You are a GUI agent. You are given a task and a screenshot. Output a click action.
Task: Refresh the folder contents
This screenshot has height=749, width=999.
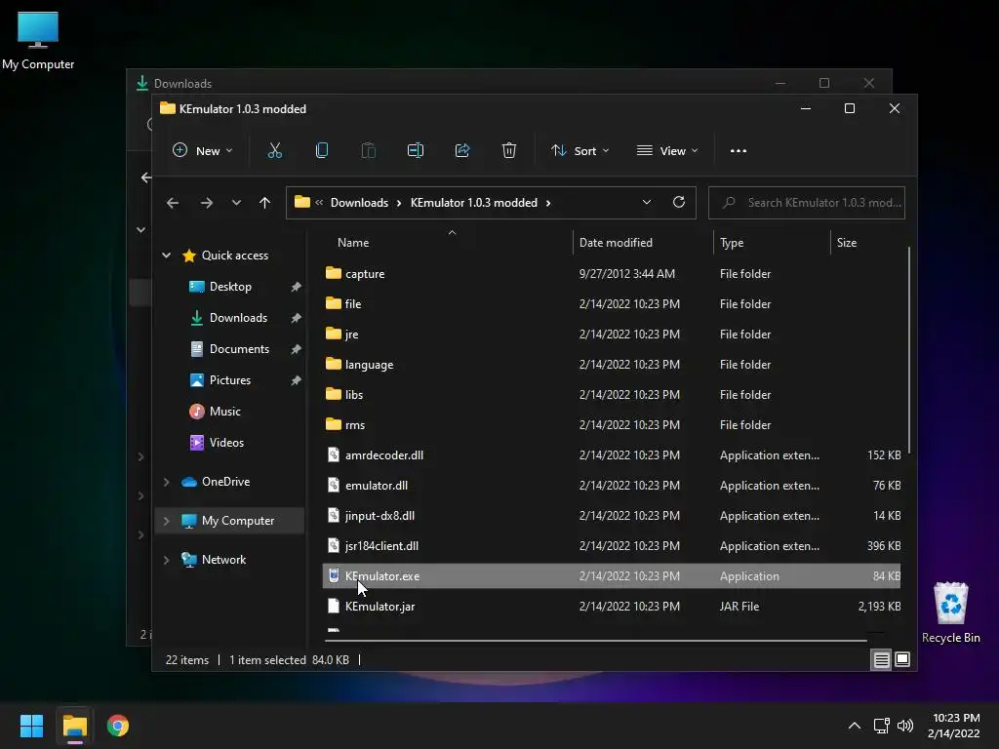pyautogui.click(x=679, y=203)
